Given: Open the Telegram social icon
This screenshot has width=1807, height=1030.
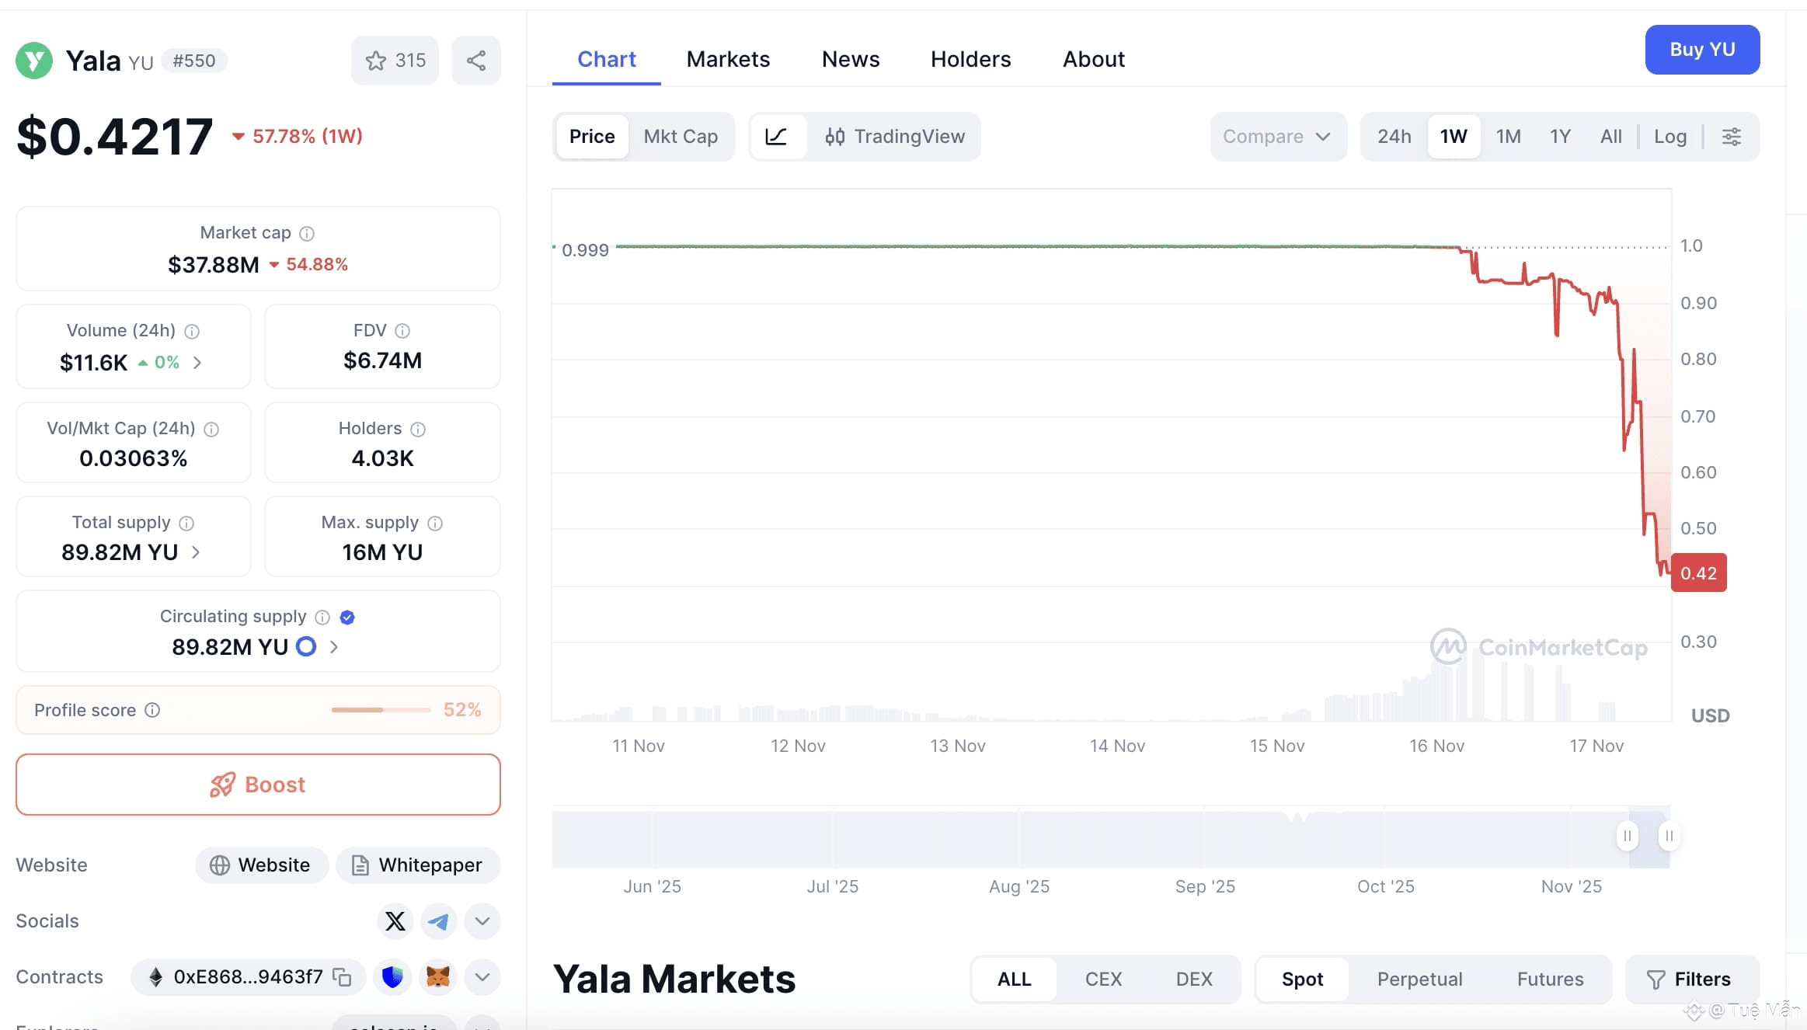Looking at the screenshot, I should pyautogui.click(x=438, y=921).
